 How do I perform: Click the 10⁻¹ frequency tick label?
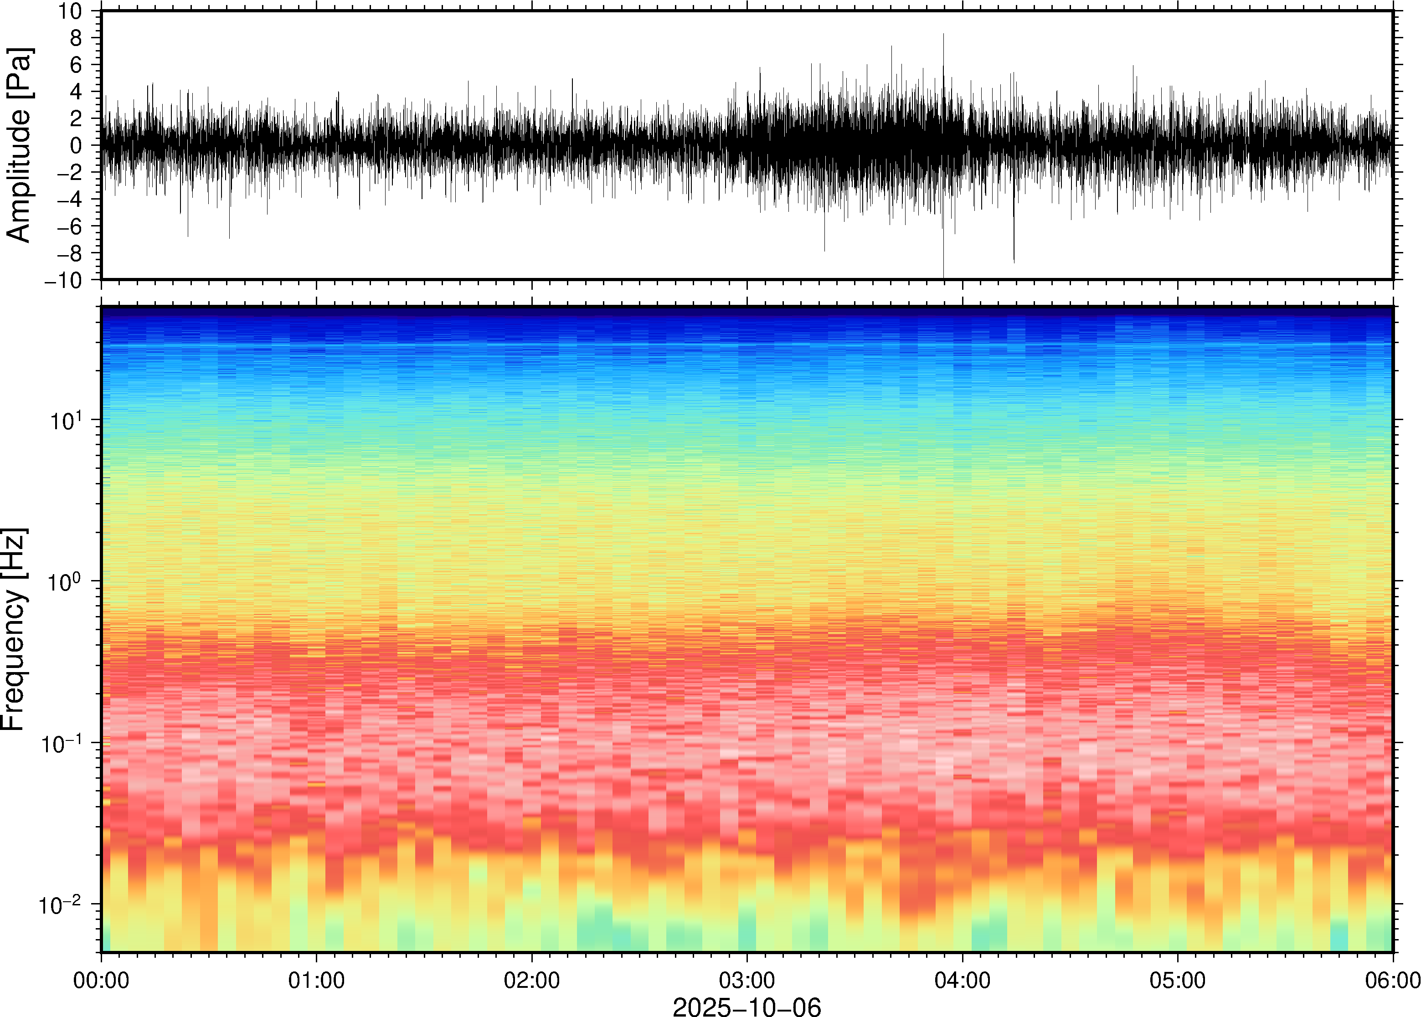(62, 743)
